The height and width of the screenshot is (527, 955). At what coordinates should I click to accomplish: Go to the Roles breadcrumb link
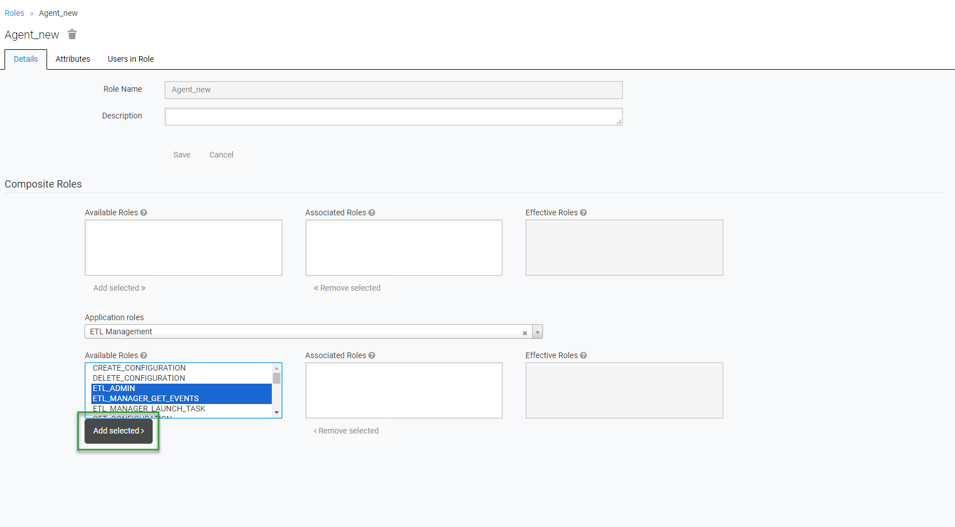pos(14,13)
